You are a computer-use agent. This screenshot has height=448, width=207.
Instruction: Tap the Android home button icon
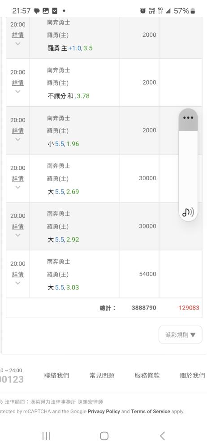pos(104,436)
